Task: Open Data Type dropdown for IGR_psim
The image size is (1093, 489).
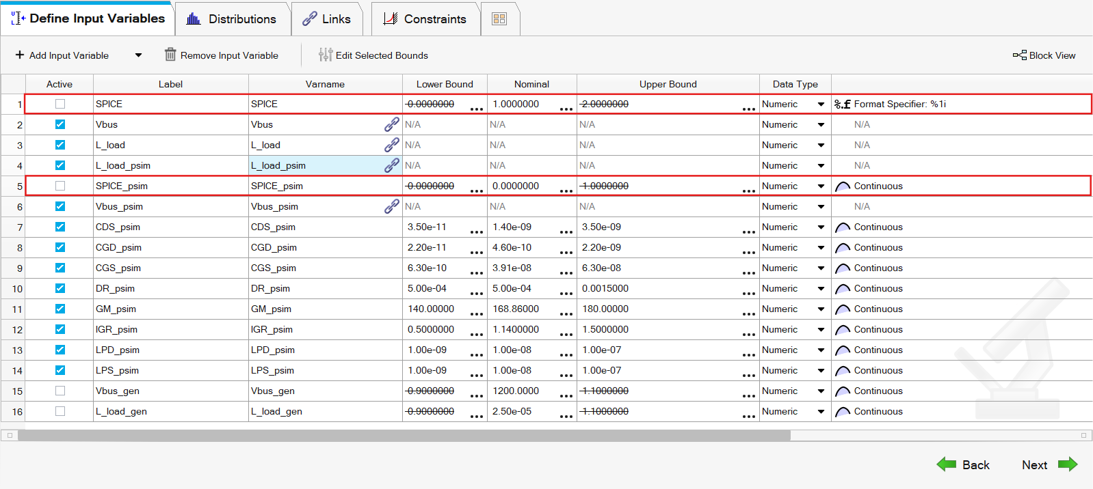Action: point(821,330)
